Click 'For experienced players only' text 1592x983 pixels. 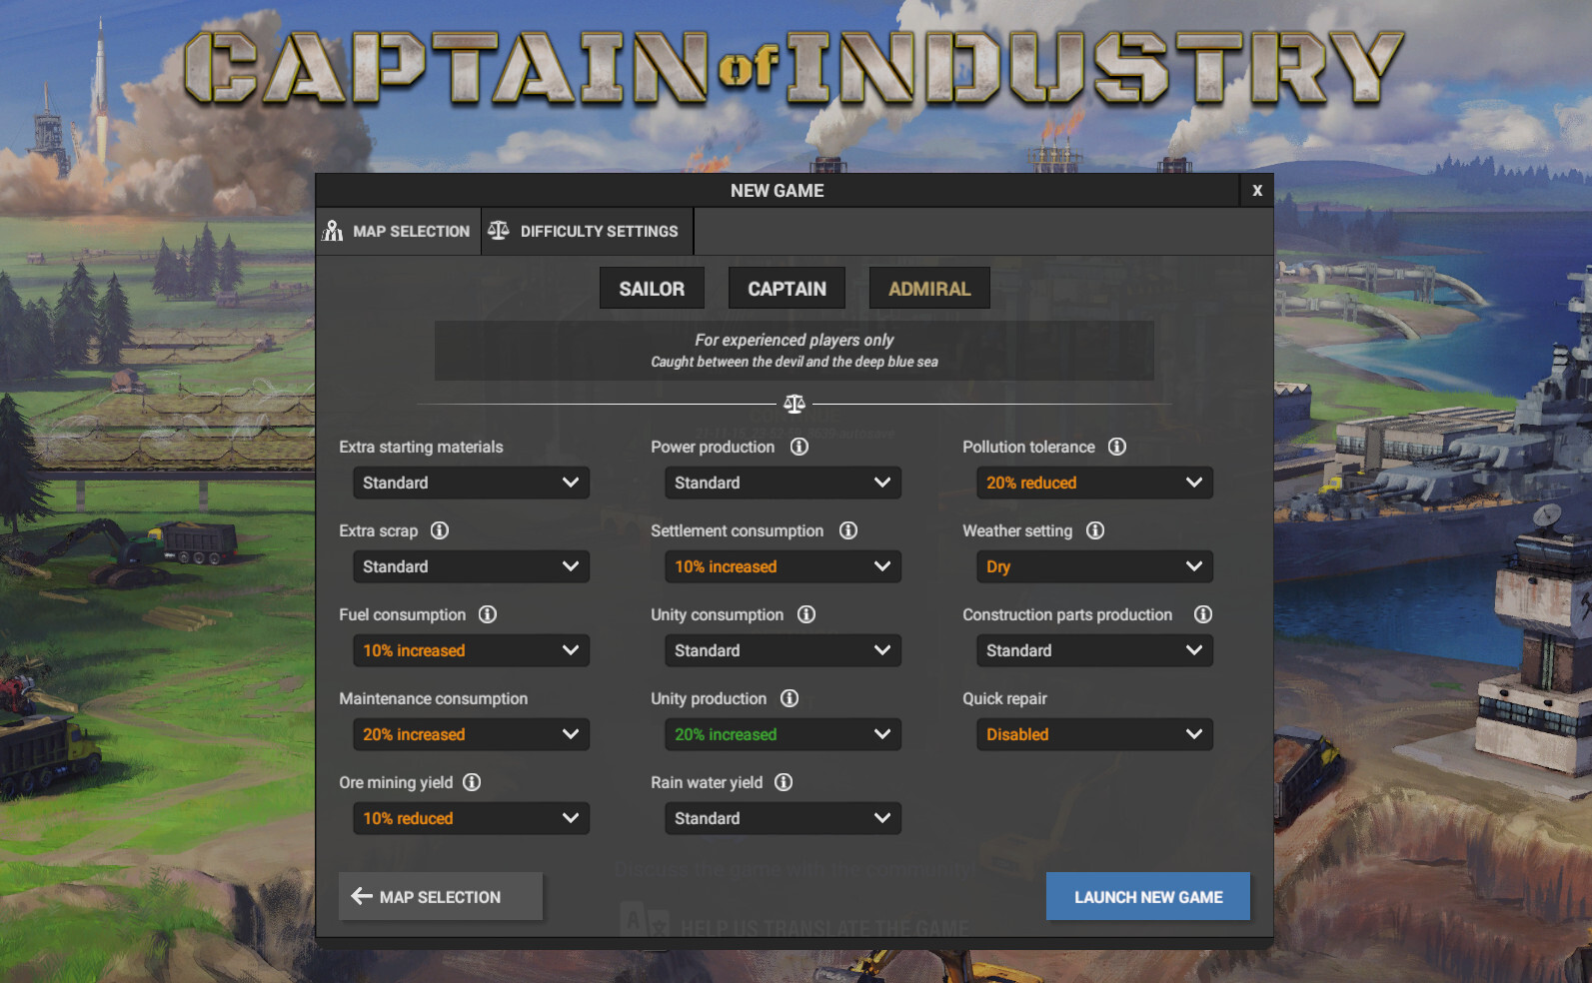tap(795, 340)
